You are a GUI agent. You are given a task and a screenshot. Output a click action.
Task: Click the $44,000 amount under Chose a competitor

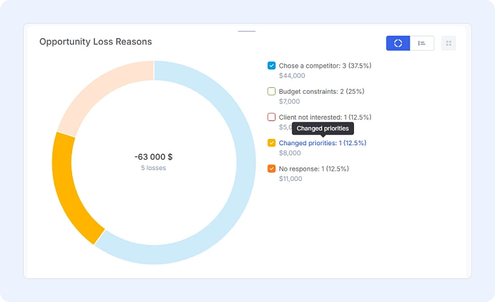(292, 75)
